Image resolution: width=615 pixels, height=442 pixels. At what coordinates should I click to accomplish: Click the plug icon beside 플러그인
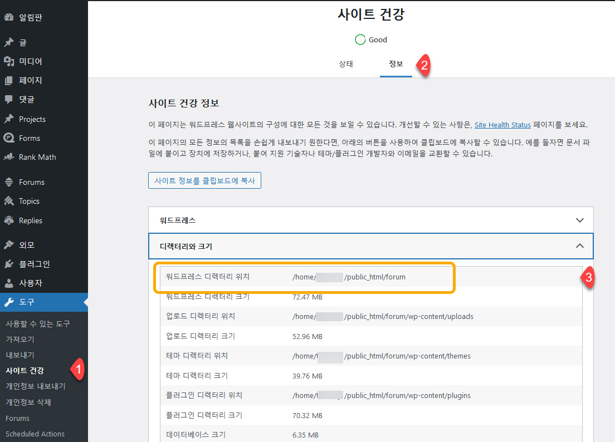click(x=9, y=264)
